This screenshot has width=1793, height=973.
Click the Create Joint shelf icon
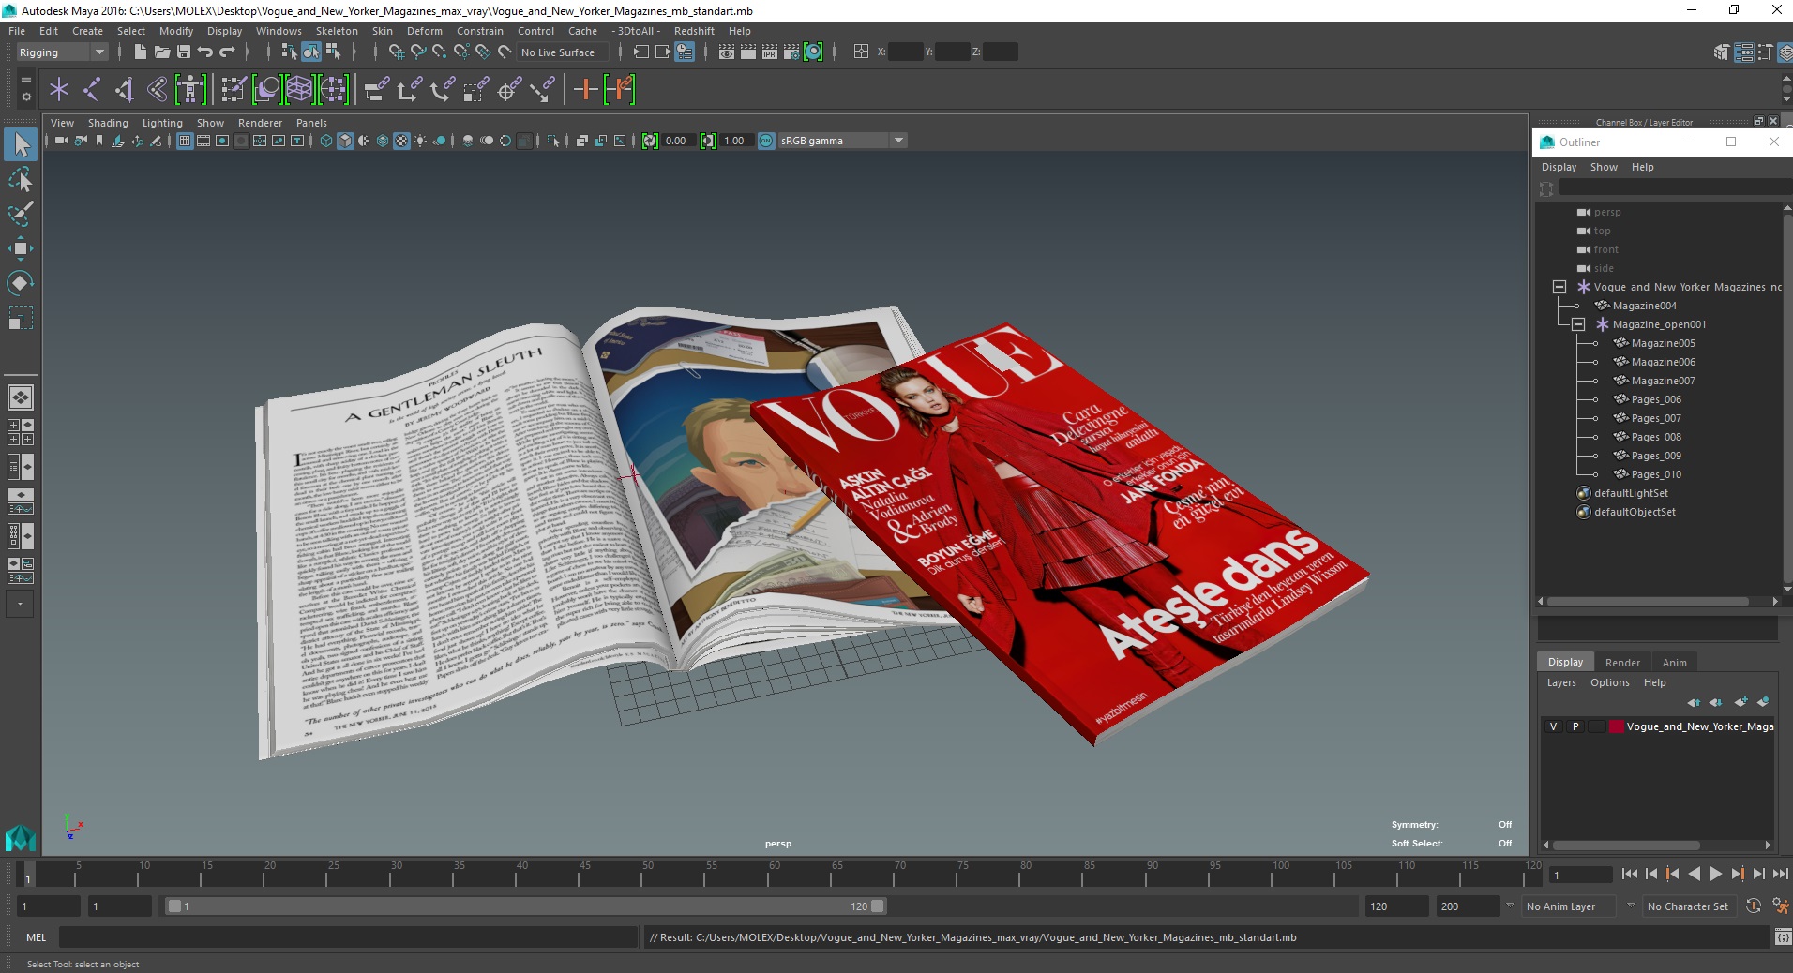pyautogui.click(x=92, y=90)
